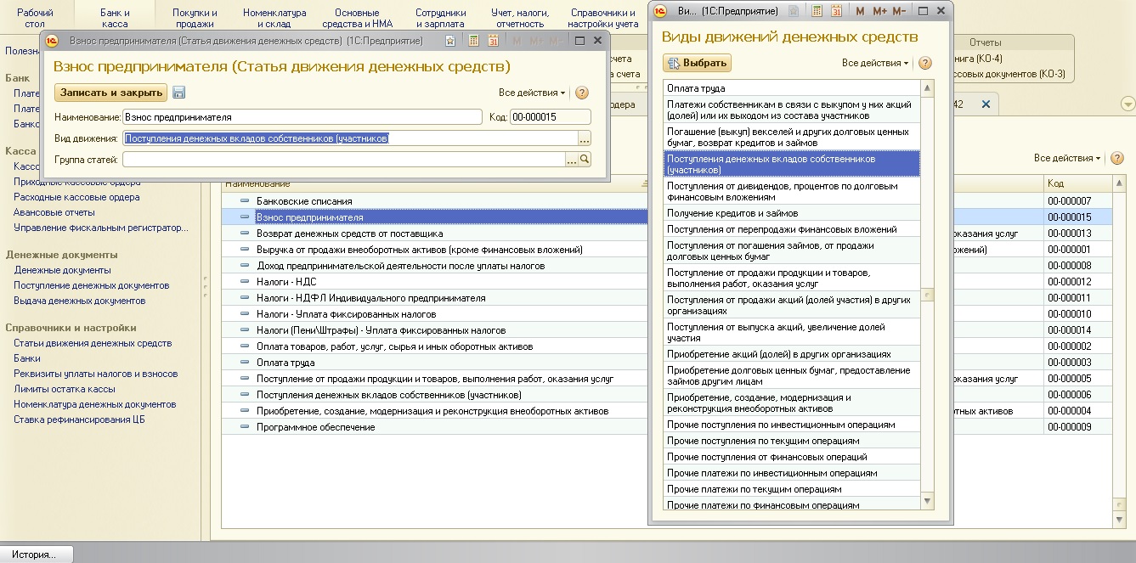Image resolution: width=1136 pixels, height=563 pixels.
Task: Click the Отчеты panel header
Action: point(985,42)
